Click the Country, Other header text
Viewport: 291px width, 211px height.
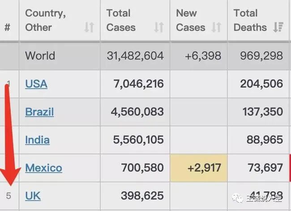coord(46,21)
